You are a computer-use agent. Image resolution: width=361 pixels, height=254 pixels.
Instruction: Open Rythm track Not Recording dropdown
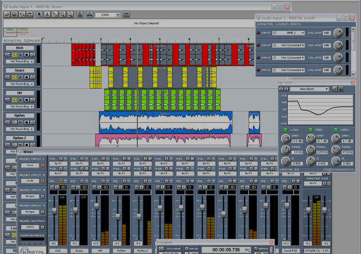pyautogui.click(x=20, y=129)
